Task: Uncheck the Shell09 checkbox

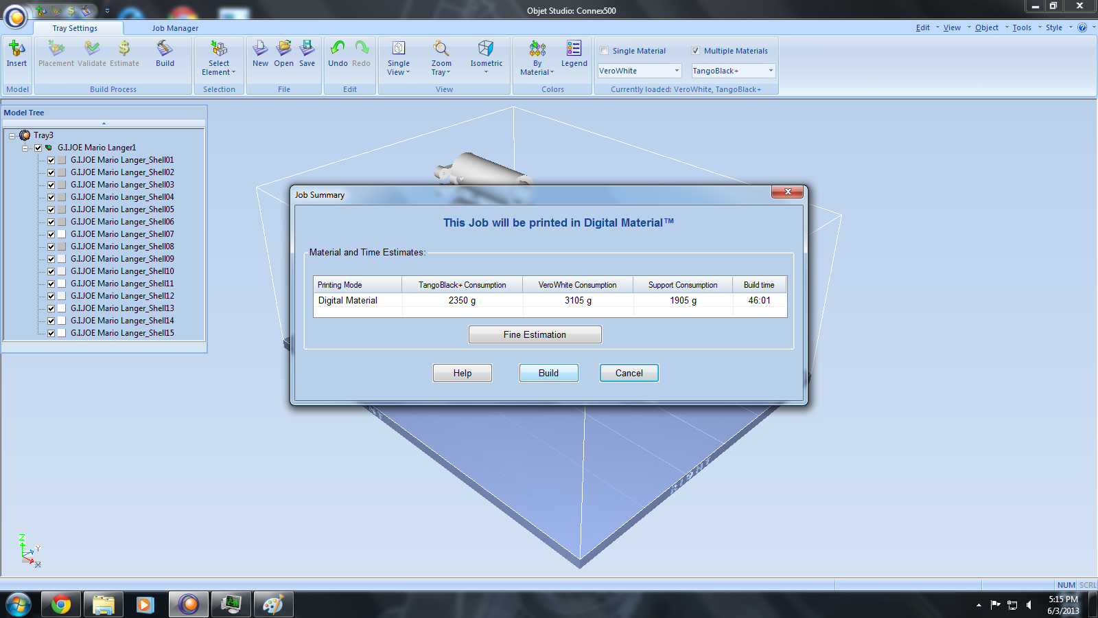Action: (51, 259)
